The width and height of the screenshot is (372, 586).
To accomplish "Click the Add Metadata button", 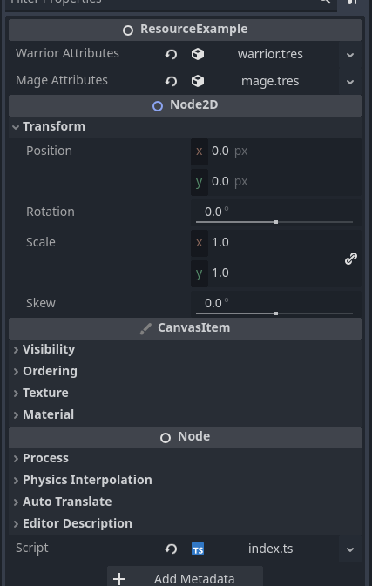I will pyautogui.click(x=185, y=577).
